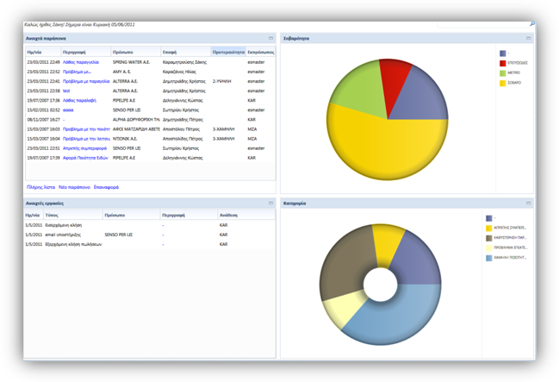Viewport: 559px width, 382px height.
Task: Sort complaints by Περιγραφή header in complaints table
Action: pos(86,52)
